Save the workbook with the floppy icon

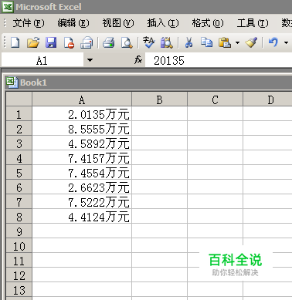pyautogui.click(x=51, y=42)
